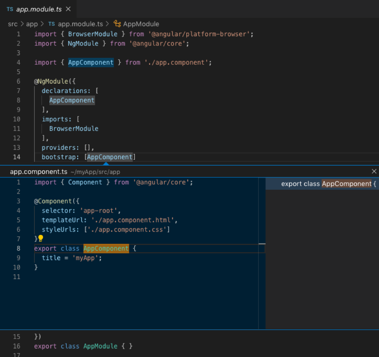The image size is (379, 357).
Task: Click the peek editor scrollbar marker
Action: pos(262,244)
